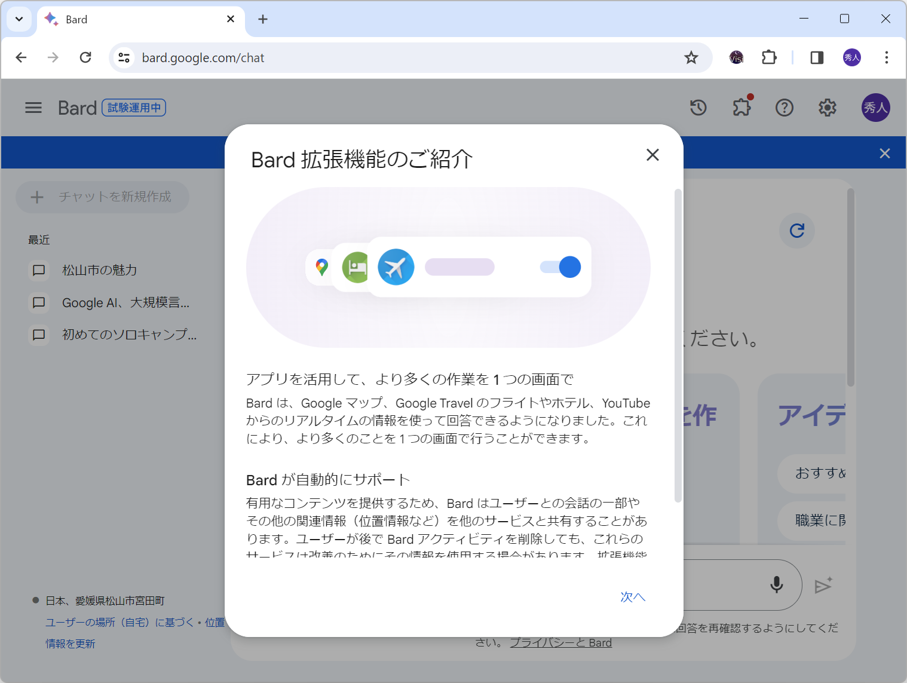Image resolution: width=907 pixels, height=683 pixels.
Task: Click the hotel extension icon in the illustration
Action: point(356,267)
